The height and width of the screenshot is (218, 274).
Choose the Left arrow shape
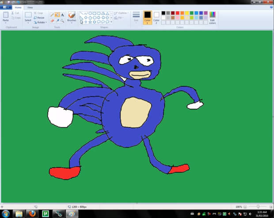(x=103, y=18)
